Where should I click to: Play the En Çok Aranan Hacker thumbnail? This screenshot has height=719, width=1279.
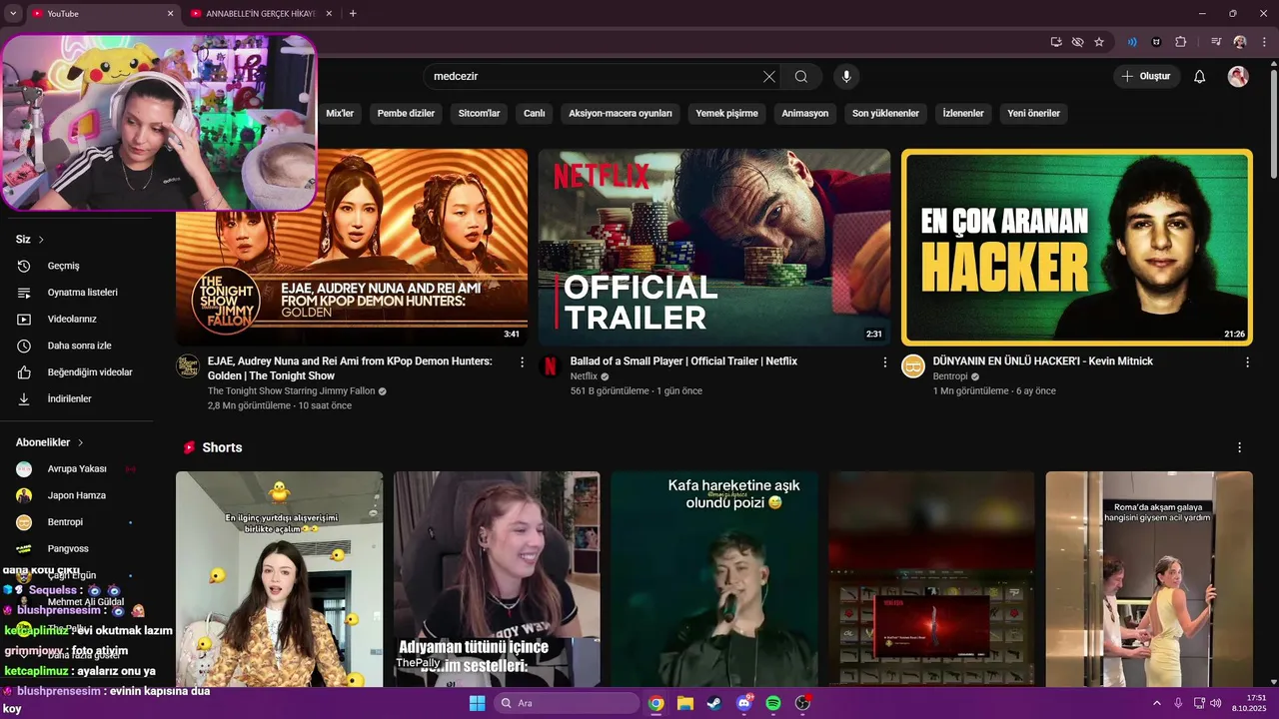click(1077, 248)
